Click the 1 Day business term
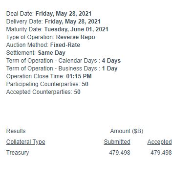The width and height of the screenshot is (193, 184). (x=109, y=69)
